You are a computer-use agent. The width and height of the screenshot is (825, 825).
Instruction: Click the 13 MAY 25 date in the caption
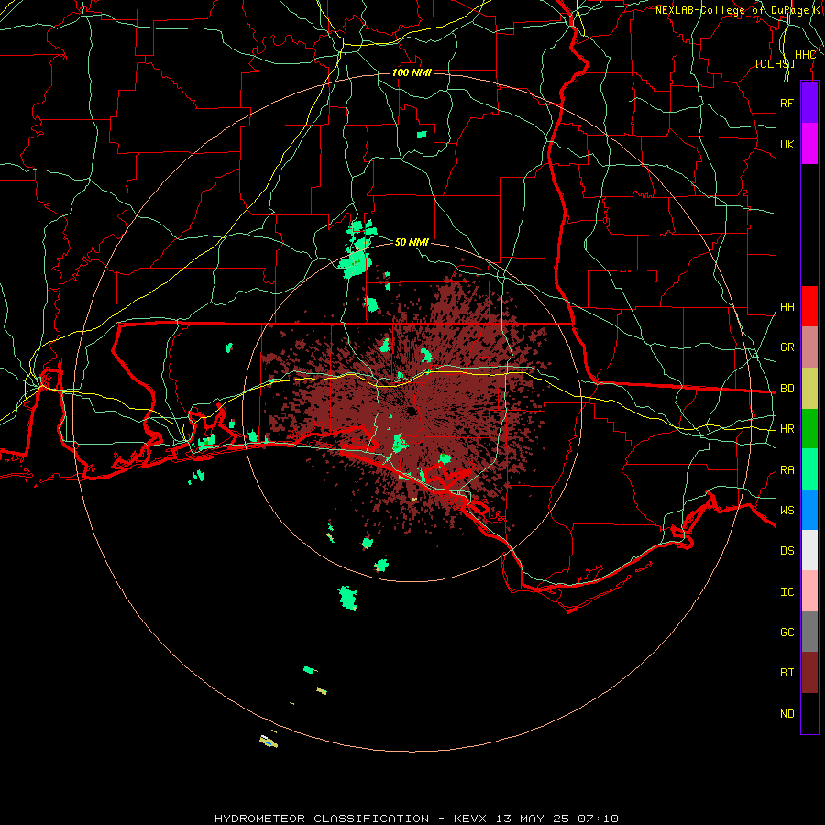(533, 819)
